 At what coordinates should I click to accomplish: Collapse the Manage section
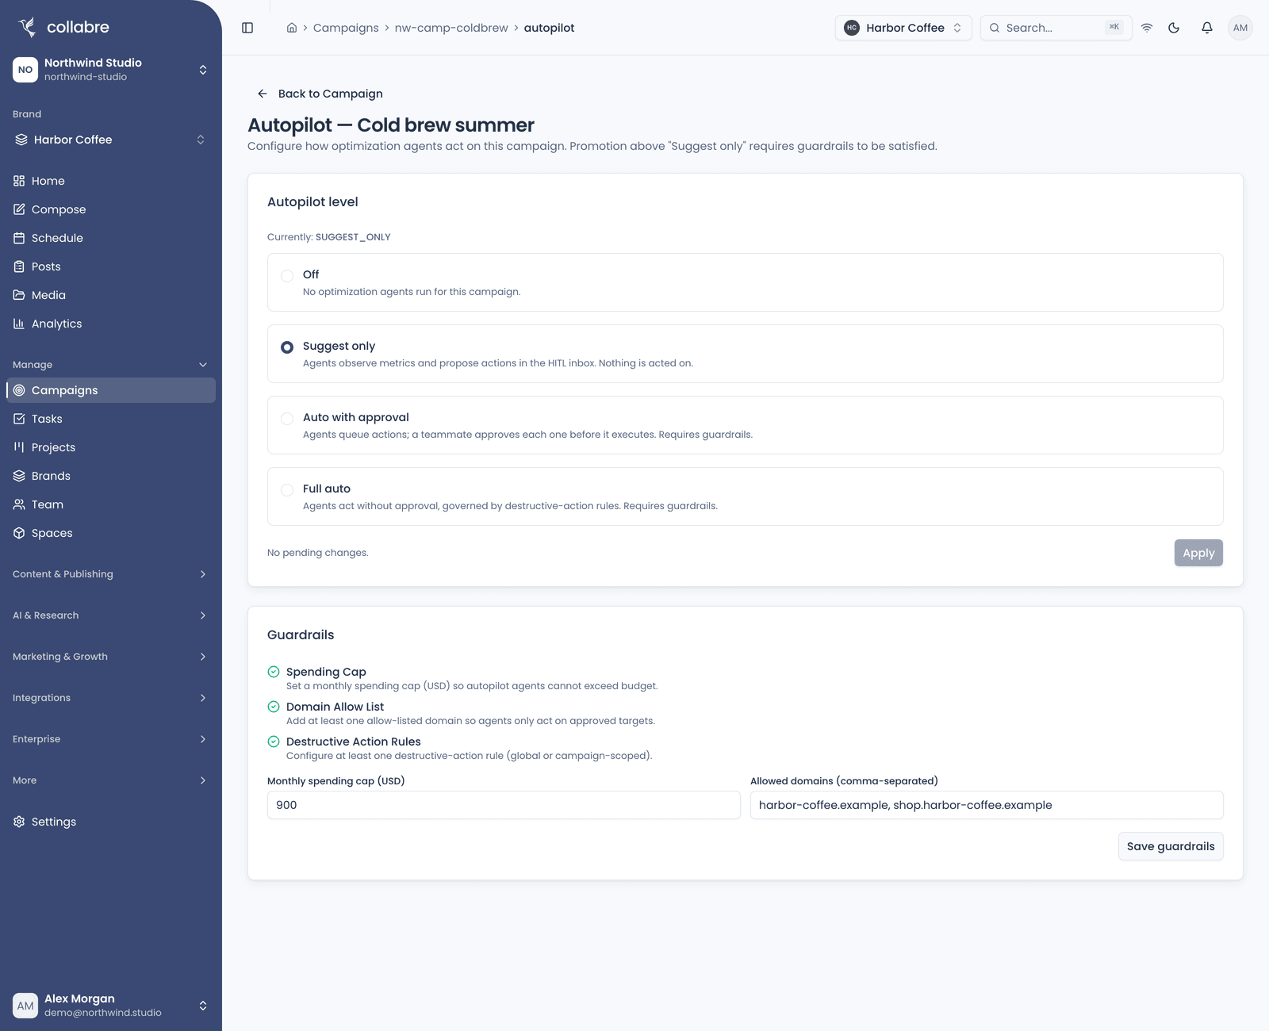coord(111,365)
